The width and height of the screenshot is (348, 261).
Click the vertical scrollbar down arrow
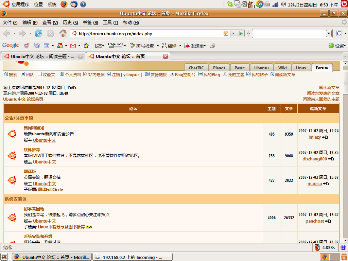pos(345,240)
